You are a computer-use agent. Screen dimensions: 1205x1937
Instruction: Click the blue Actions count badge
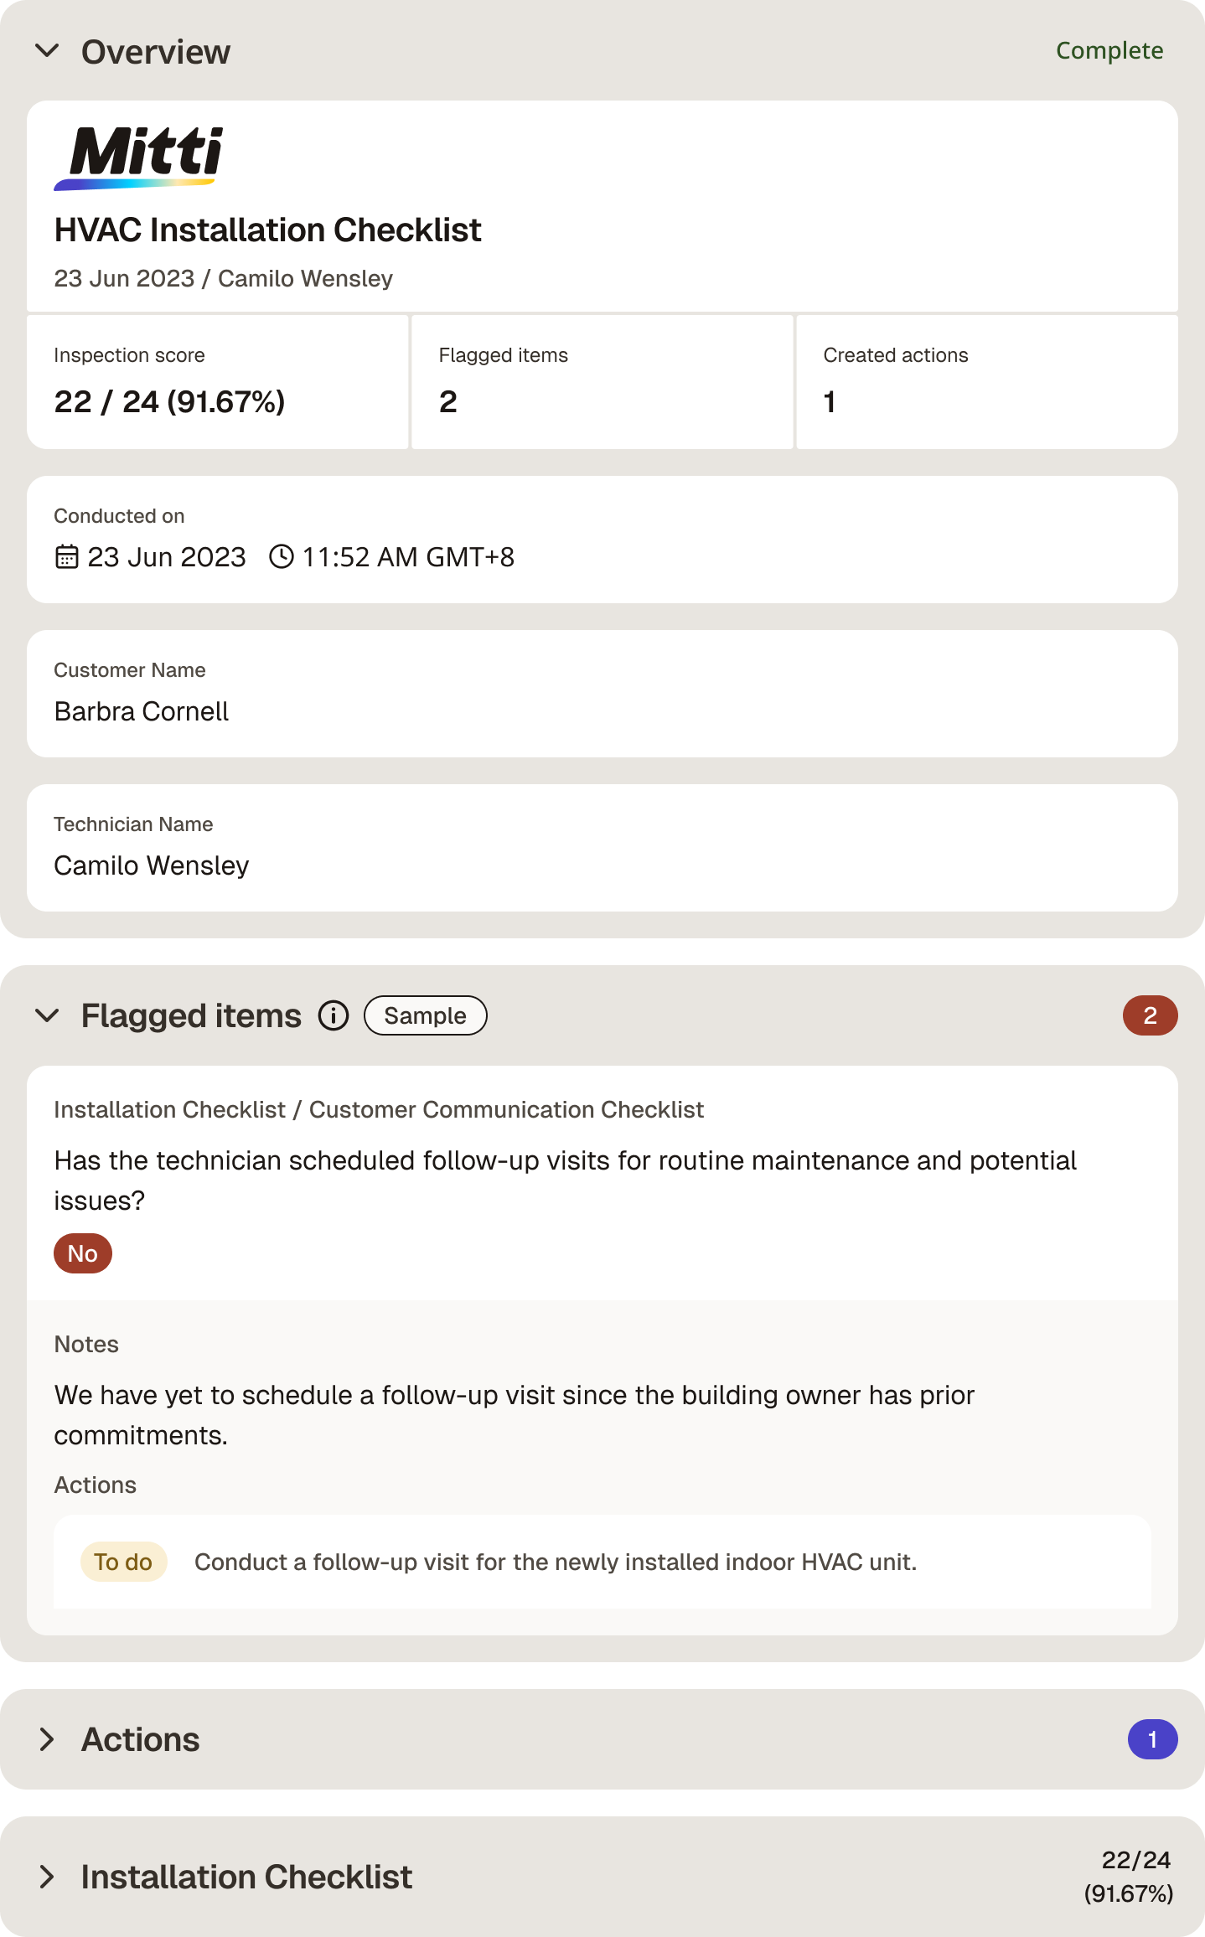click(x=1152, y=1739)
